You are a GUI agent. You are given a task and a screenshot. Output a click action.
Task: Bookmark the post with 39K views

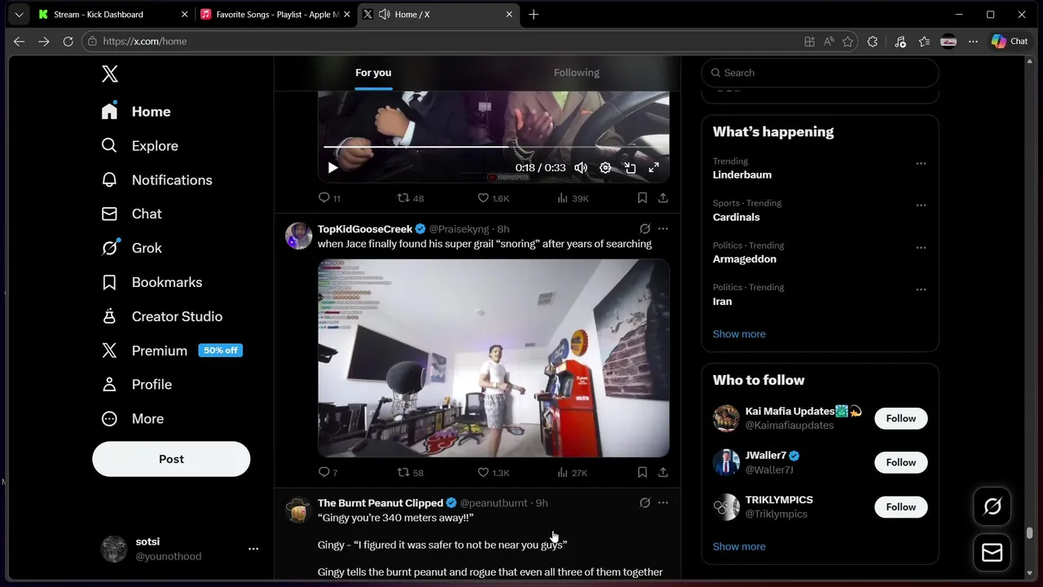[x=642, y=198]
